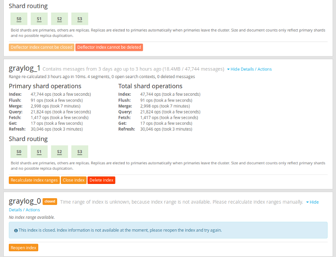Click shard S0 under graylog_1 Shard routing
Viewport: 336px width, 257px height.
(x=19, y=152)
